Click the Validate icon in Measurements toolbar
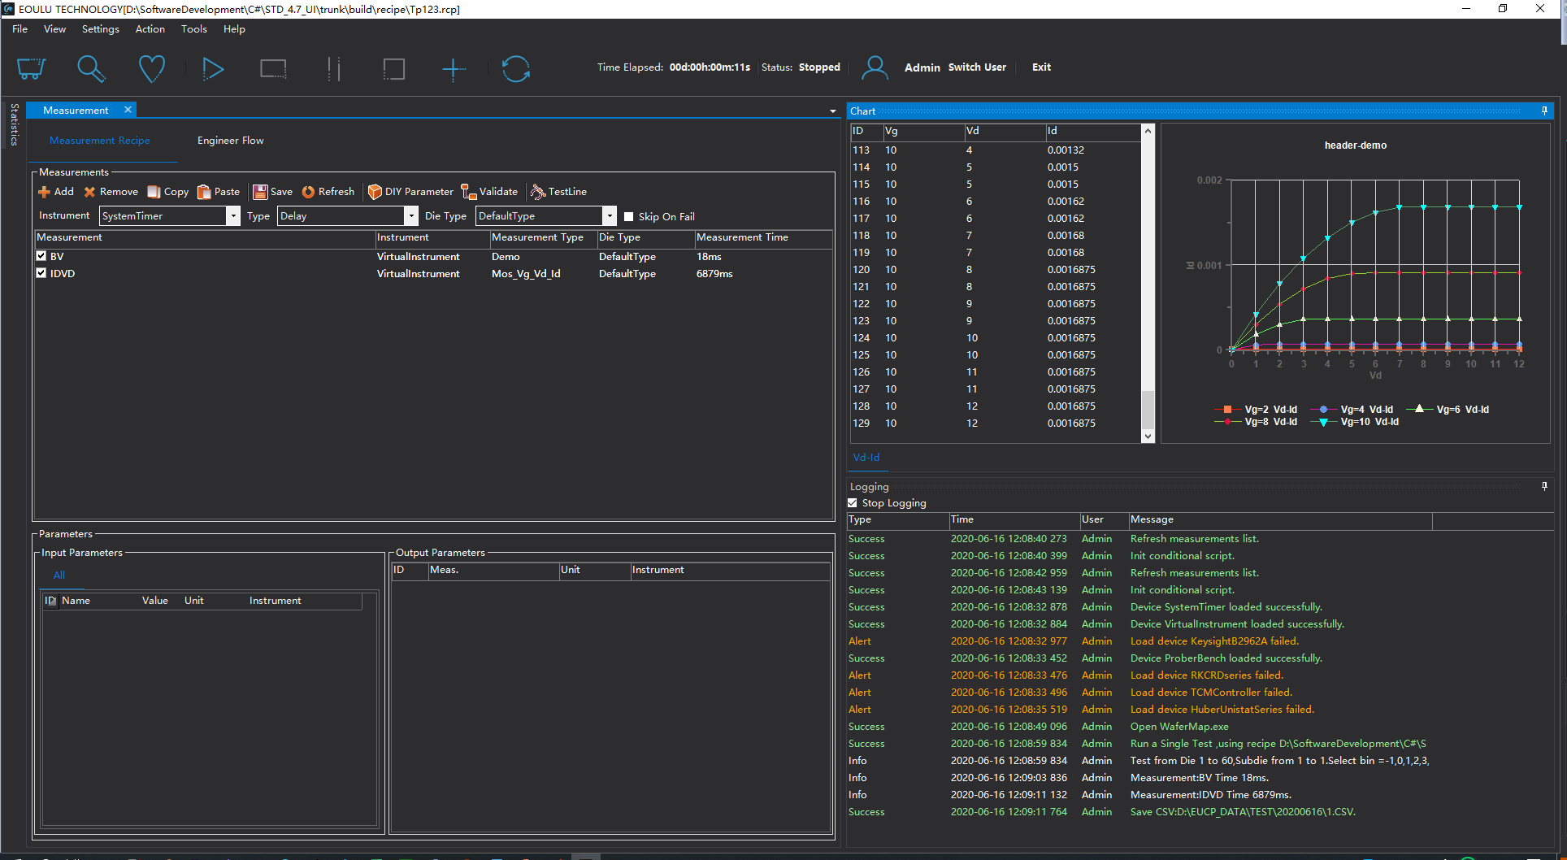1567x860 pixels. [x=469, y=192]
